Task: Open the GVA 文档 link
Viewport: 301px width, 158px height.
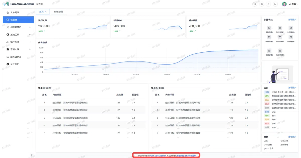Action: pyautogui.click(x=268, y=145)
